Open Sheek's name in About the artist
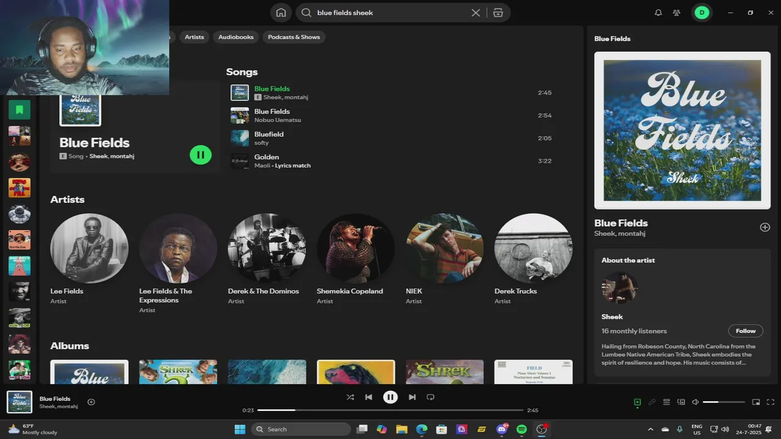 tap(612, 316)
